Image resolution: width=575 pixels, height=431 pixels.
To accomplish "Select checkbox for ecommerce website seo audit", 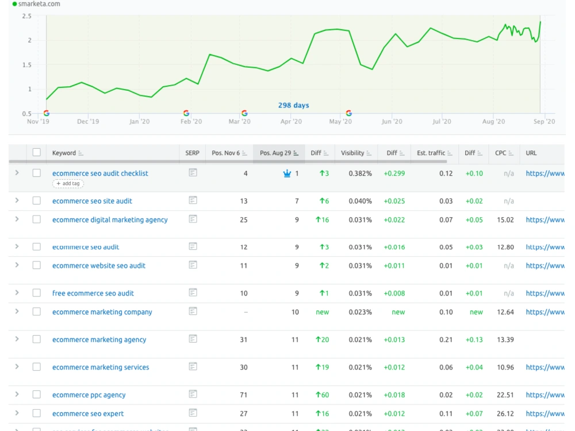I will 37,265.
